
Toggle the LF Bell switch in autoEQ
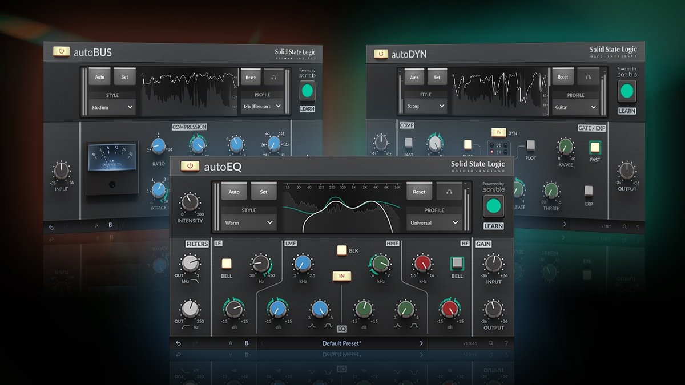click(227, 264)
